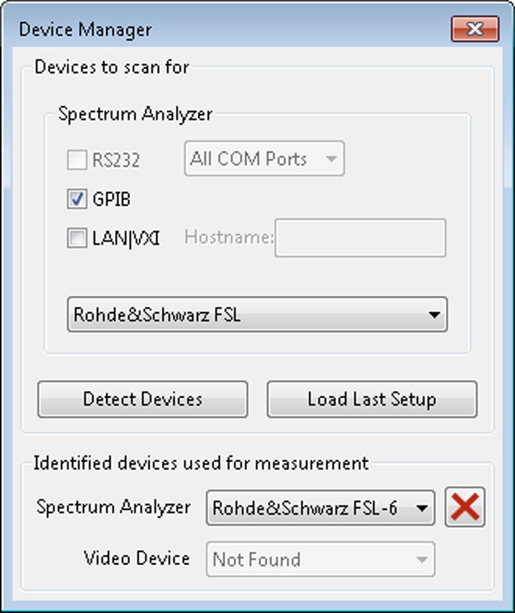Click the arrow of All COM Ports box
The width and height of the screenshot is (515, 613).
pyautogui.click(x=331, y=158)
